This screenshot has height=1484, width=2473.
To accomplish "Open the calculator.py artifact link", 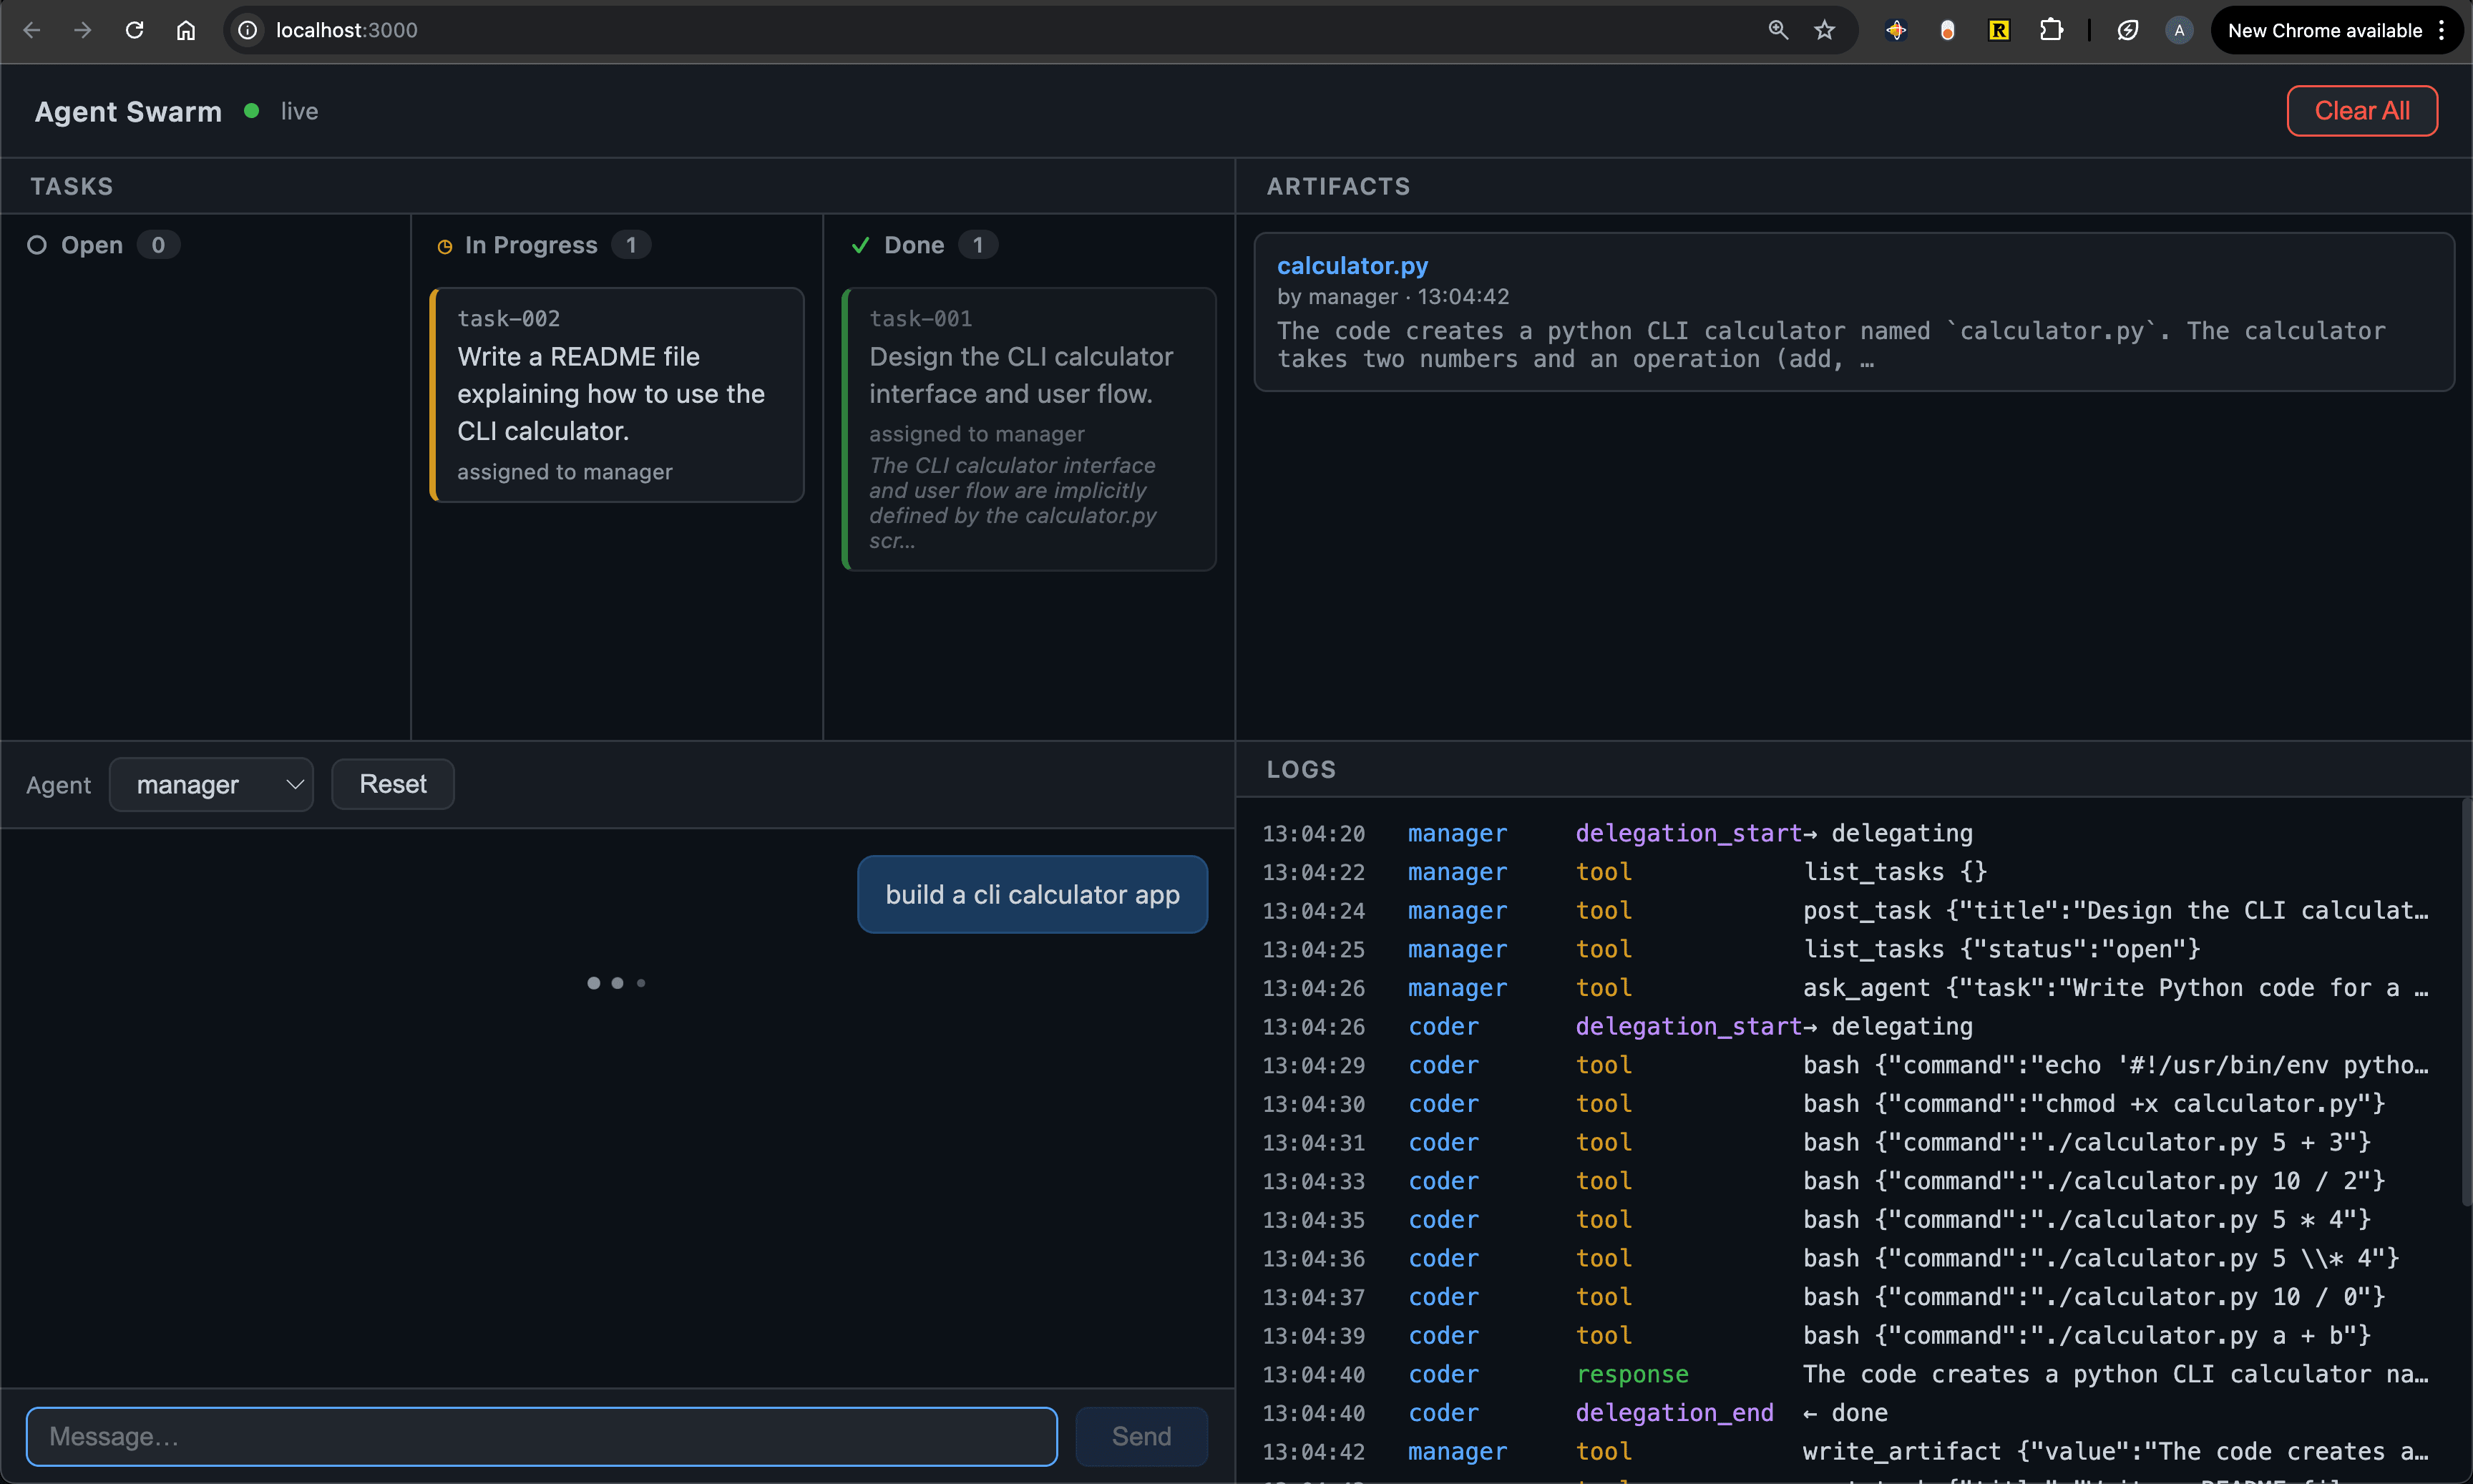I will click(x=1352, y=266).
